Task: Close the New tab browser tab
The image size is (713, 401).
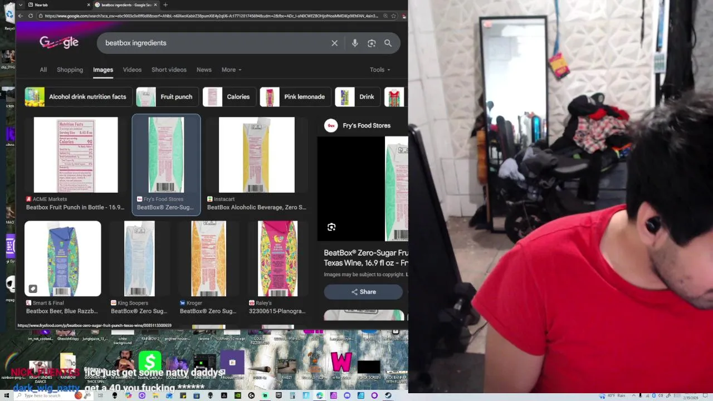Action: [x=89, y=4]
